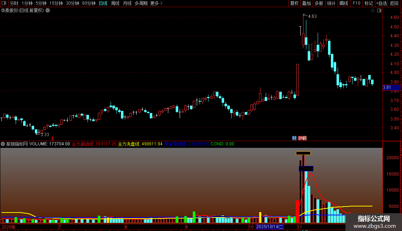402x231 pixels.
Task: Click the diamond icon above the chart
Action: [373, 11]
